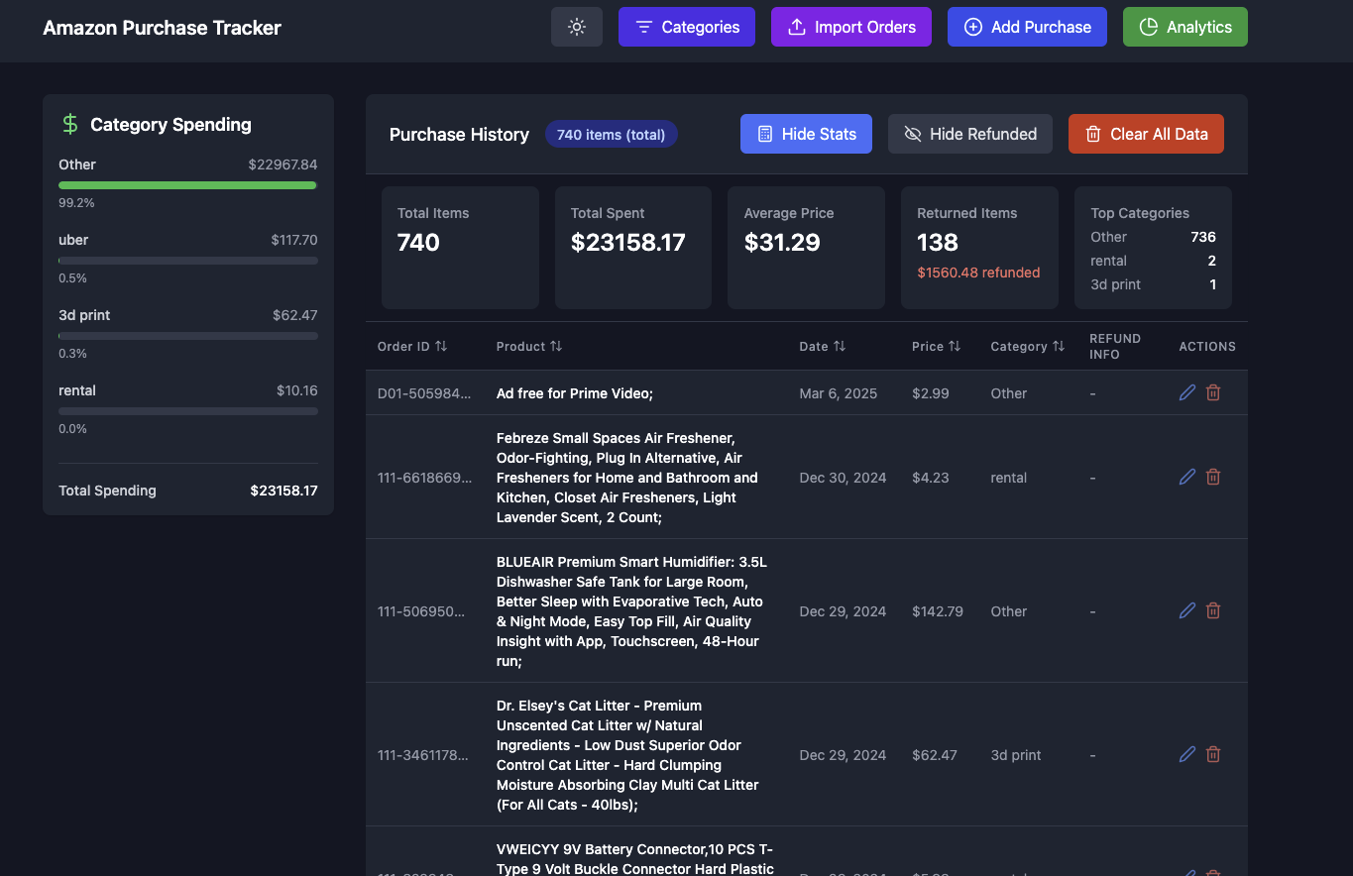This screenshot has height=876, width=1353.
Task: Edit the Febreze Air Freshener row
Action: click(1187, 477)
